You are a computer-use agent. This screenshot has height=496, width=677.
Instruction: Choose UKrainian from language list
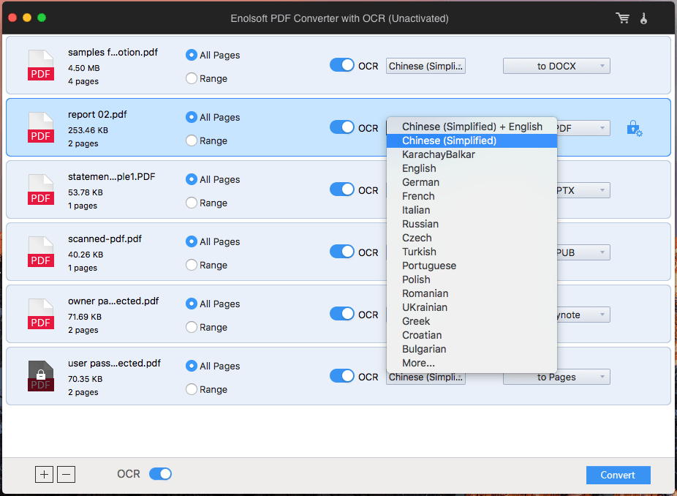pos(472,307)
